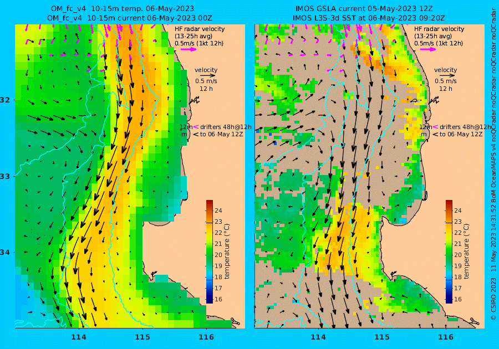Click longitude label '116' under right map

pos(446,337)
